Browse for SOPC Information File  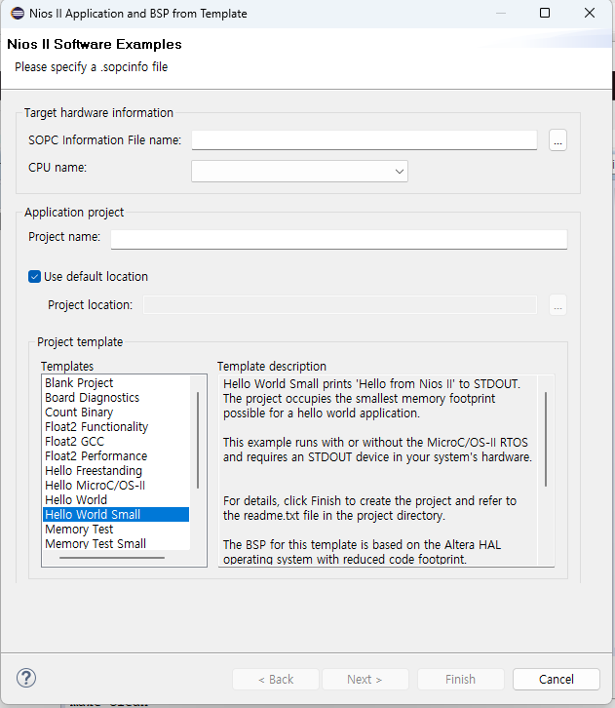pyautogui.click(x=557, y=140)
